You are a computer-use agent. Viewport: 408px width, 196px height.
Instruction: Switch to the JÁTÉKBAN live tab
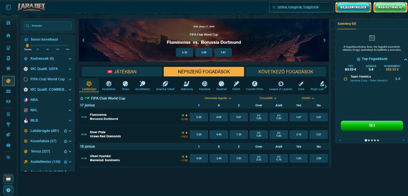click(x=122, y=72)
